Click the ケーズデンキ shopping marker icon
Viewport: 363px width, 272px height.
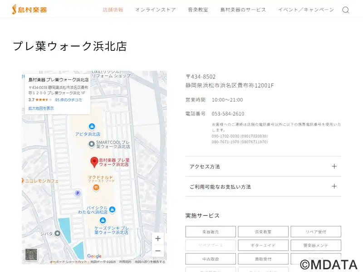pyautogui.click(x=103, y=220)
